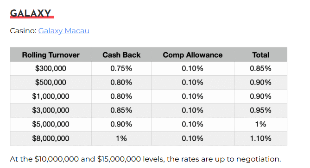Click the $300,000 turnover cell

point(51,68)
